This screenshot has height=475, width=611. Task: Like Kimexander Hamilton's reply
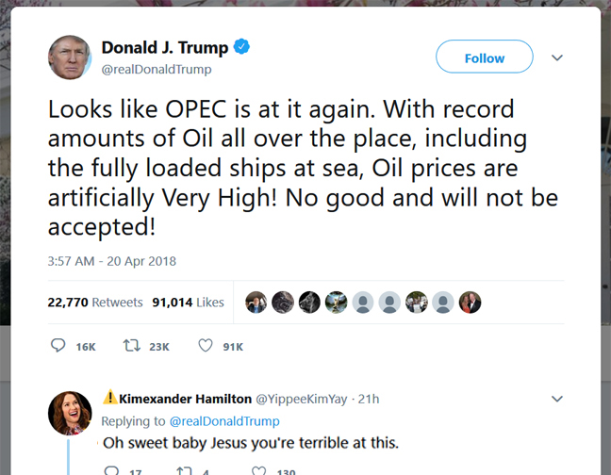point(259,469)
